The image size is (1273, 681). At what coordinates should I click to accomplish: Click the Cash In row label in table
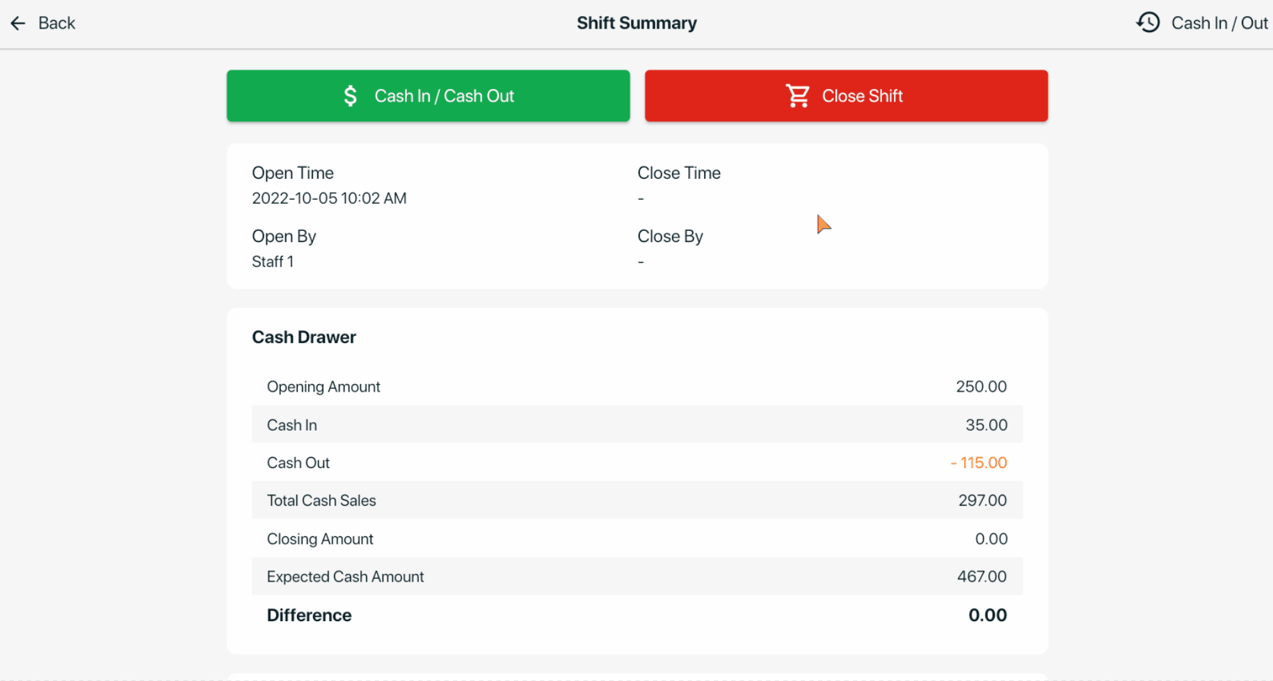[292, 425]
